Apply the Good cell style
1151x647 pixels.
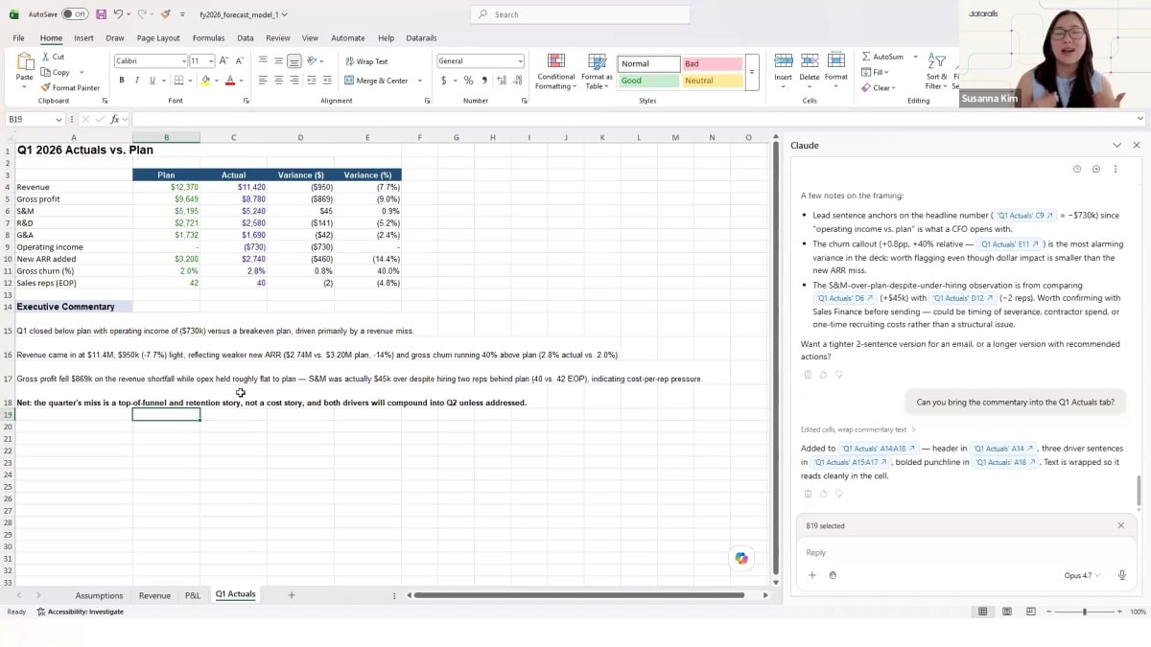point(648,81)
